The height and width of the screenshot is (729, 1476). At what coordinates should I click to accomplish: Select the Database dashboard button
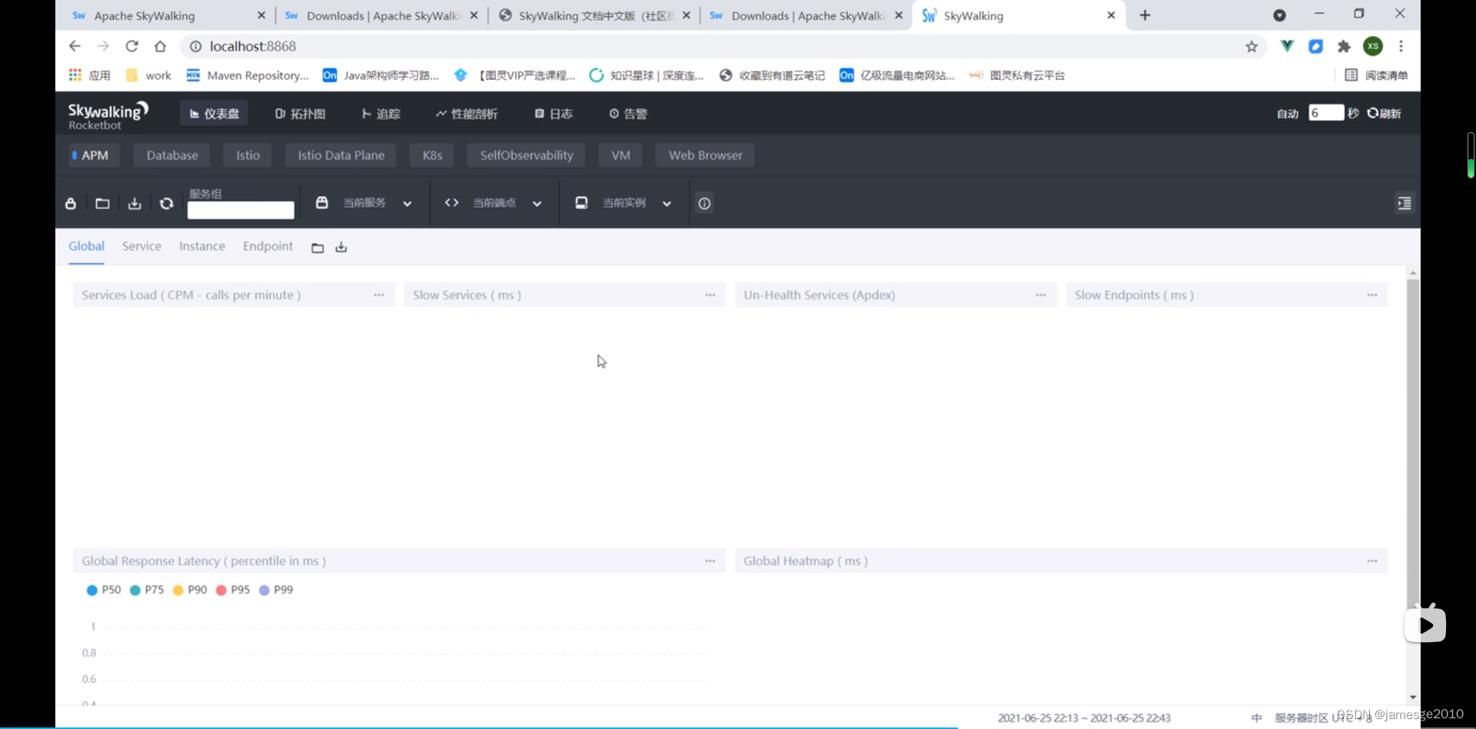172,155
